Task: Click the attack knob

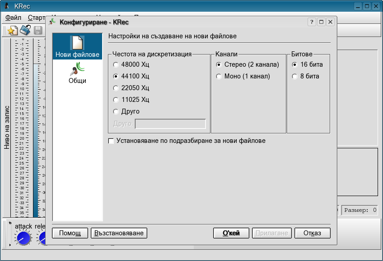Action: (x=23, y=238)
